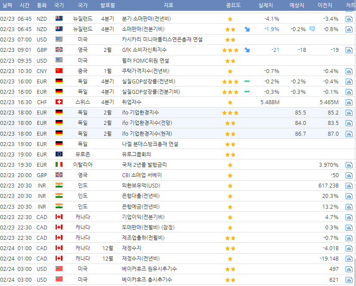
Task: Open 베이커휴즈 원유시추기수 indicator
Action: click(149, 269)
